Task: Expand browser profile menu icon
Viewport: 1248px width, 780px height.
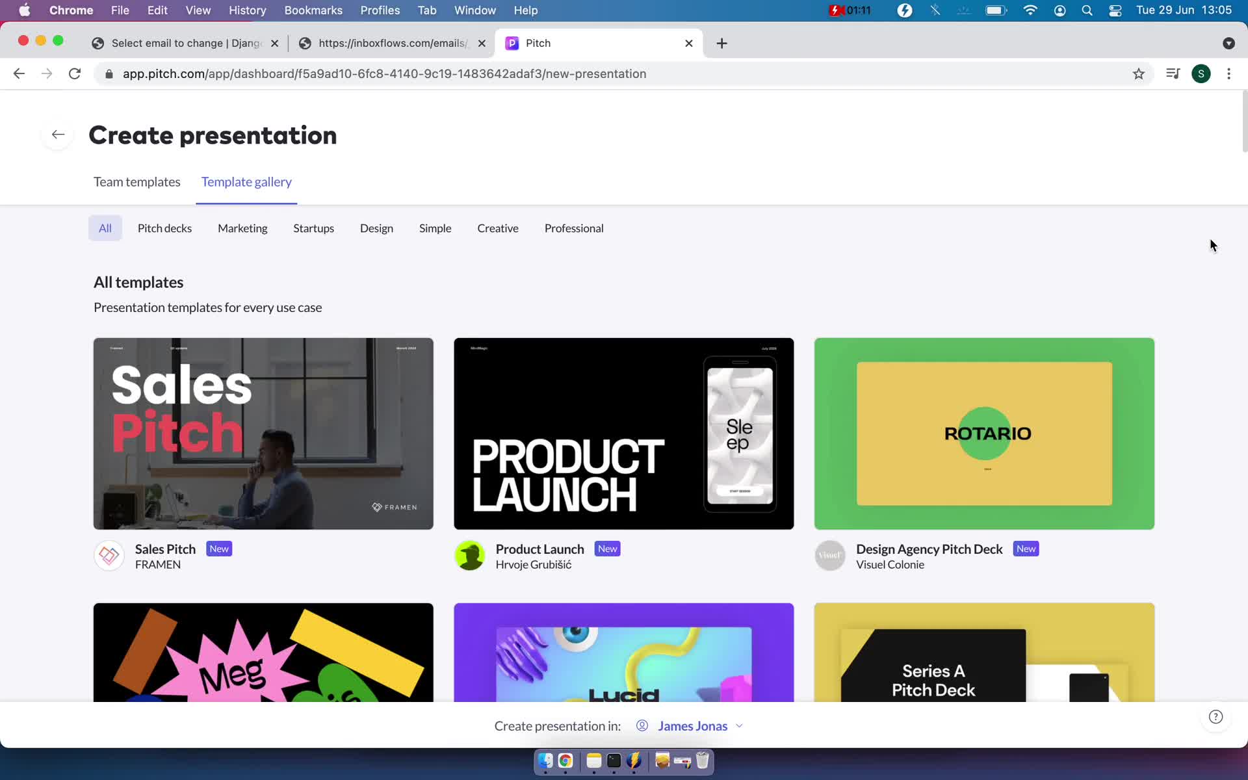Action: point(1201,73)
